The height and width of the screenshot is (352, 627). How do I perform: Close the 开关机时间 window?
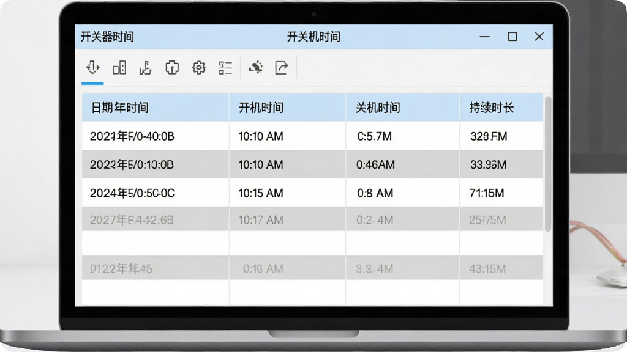pos(539,37)
